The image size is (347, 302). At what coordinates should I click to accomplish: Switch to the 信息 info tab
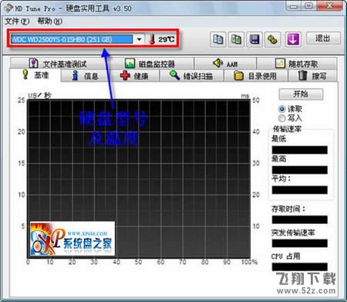[x=85, y=76]
